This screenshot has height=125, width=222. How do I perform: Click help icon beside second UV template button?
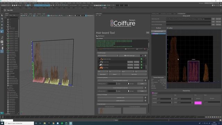145,100
